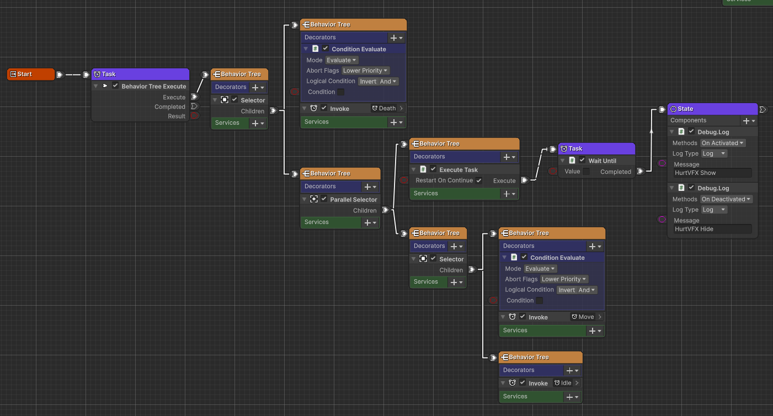
Task: Open the Death invoke task reference
Action: click(x=387, y=108)
